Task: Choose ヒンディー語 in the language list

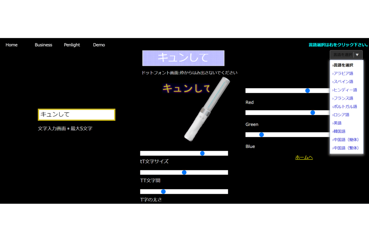Action: [345, 90]
